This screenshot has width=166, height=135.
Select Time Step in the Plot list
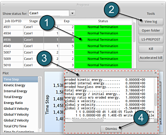tap(20, 80)
